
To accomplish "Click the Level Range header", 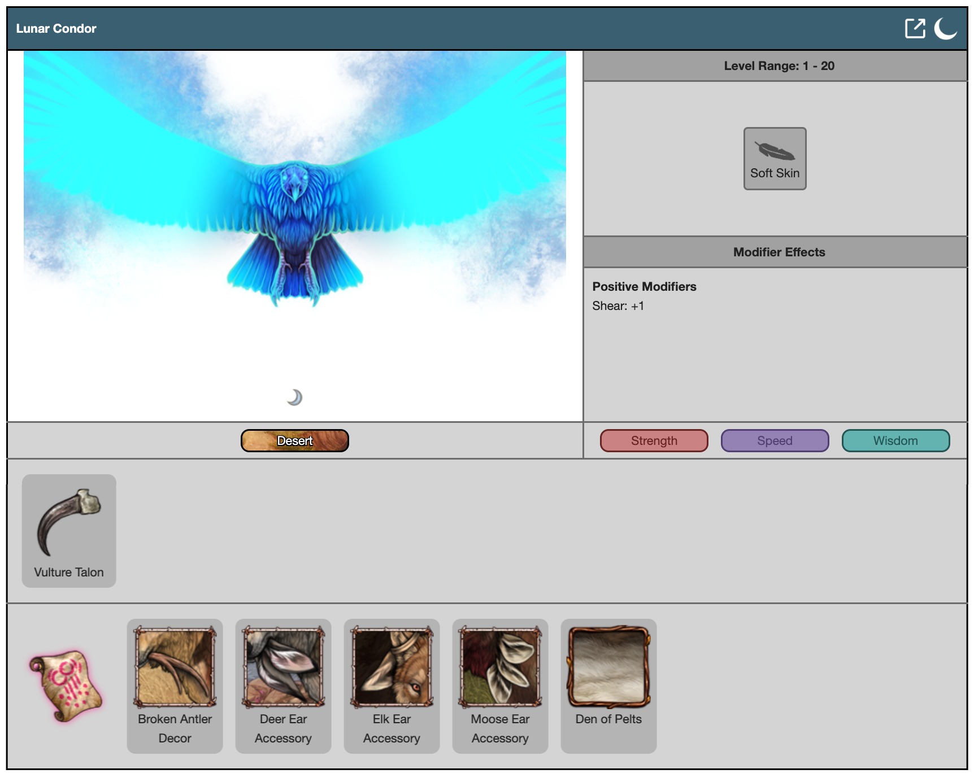I will pyautogui.click(x=779, y=66).
